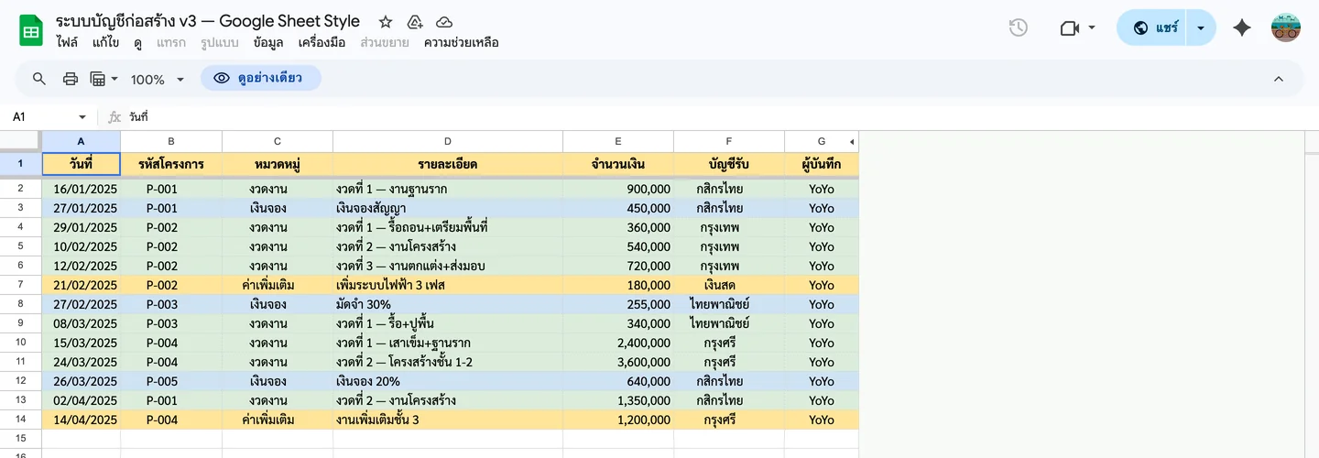Image resolution: width=1319 pixels, height=458 pixels.
Task: Open the ข้อมูล menu
Action: tap(268, 42)
